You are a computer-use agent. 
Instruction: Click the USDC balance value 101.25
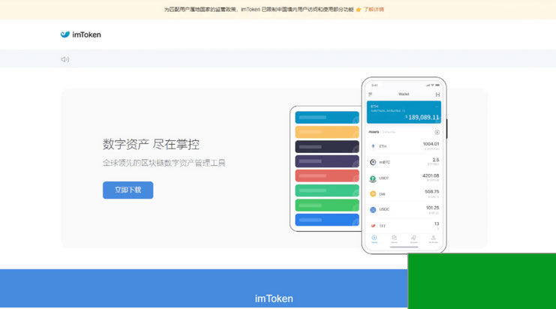(433, 208)
